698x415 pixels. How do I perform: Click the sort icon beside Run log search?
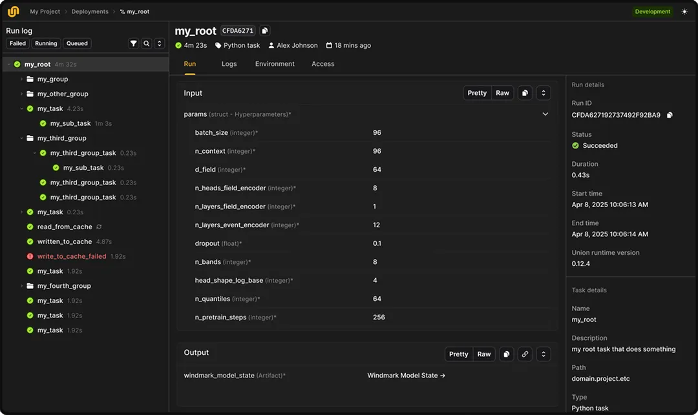click(x=160, y=43)
